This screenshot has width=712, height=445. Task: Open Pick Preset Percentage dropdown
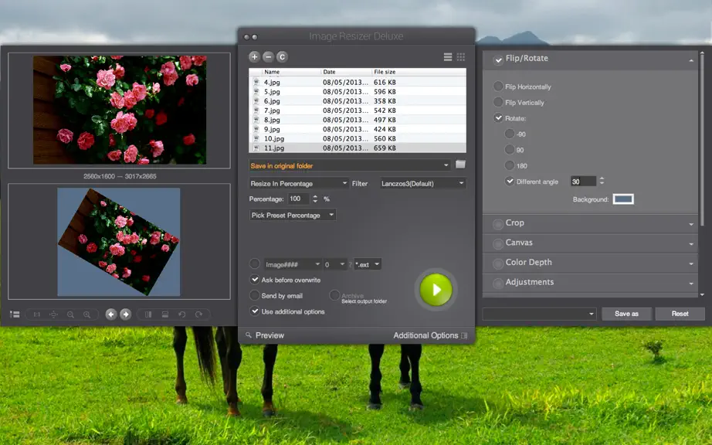[293, 216]
